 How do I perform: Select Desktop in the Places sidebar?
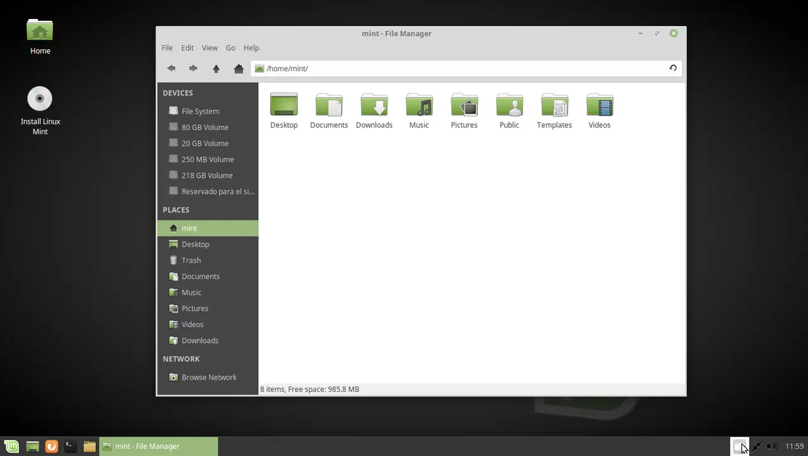(x=208, y=244)
